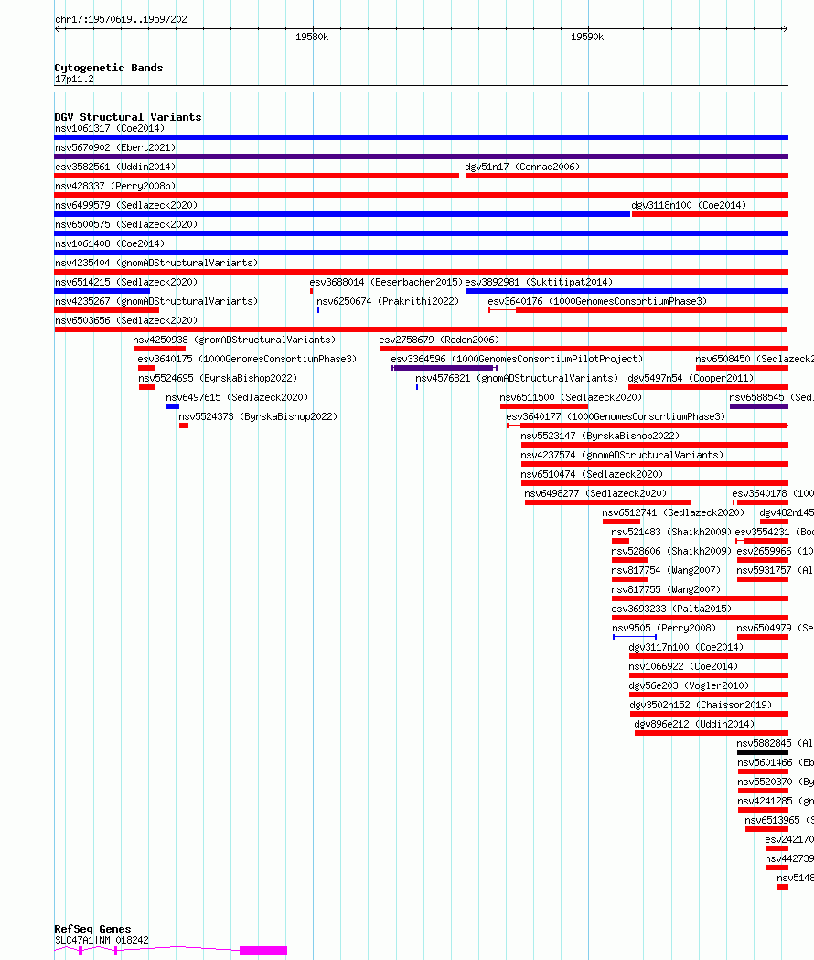
Task: Open nsv428337 (Perry2008b) variant entry
Action: [115, 186]
